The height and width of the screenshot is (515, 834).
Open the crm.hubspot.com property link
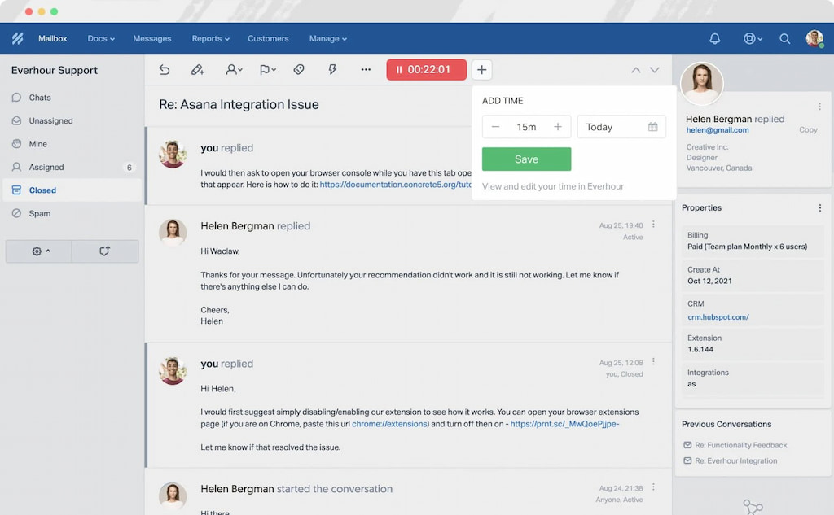(717, 316)
